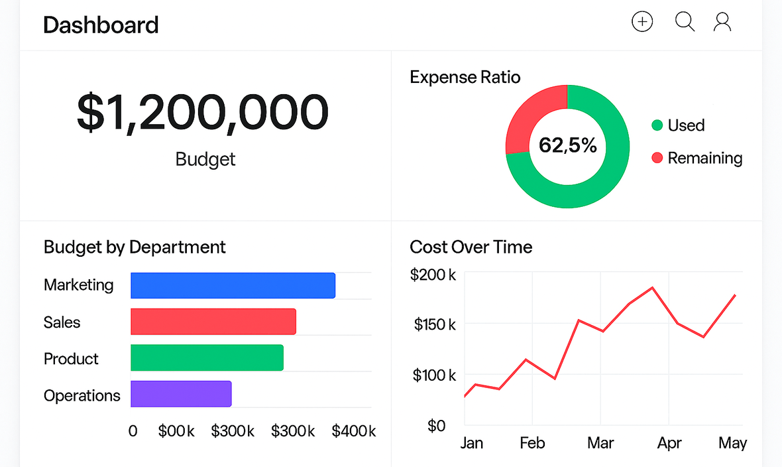This screenshot has height=467, width=782.
Task: Select the purple Operations bar
Action: click(x=181, y=394)
